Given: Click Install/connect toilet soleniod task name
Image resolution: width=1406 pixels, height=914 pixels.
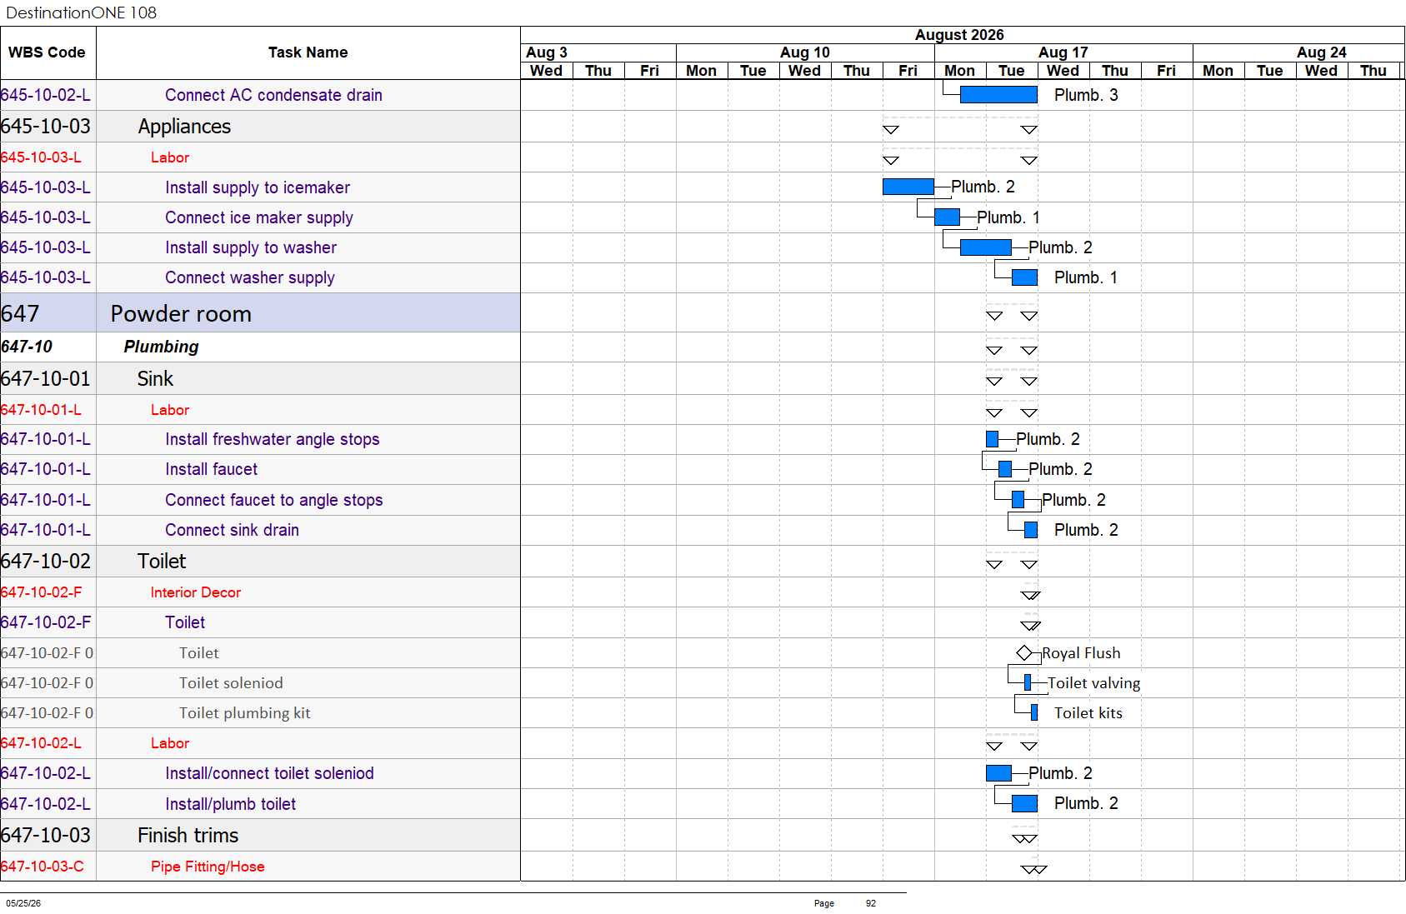Looking at the screenshot, I should point(269,773).
